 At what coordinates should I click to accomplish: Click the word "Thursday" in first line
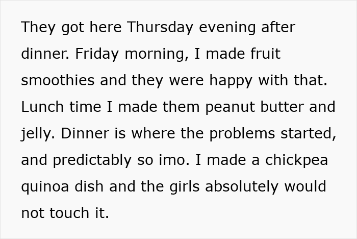pos(160,28)
